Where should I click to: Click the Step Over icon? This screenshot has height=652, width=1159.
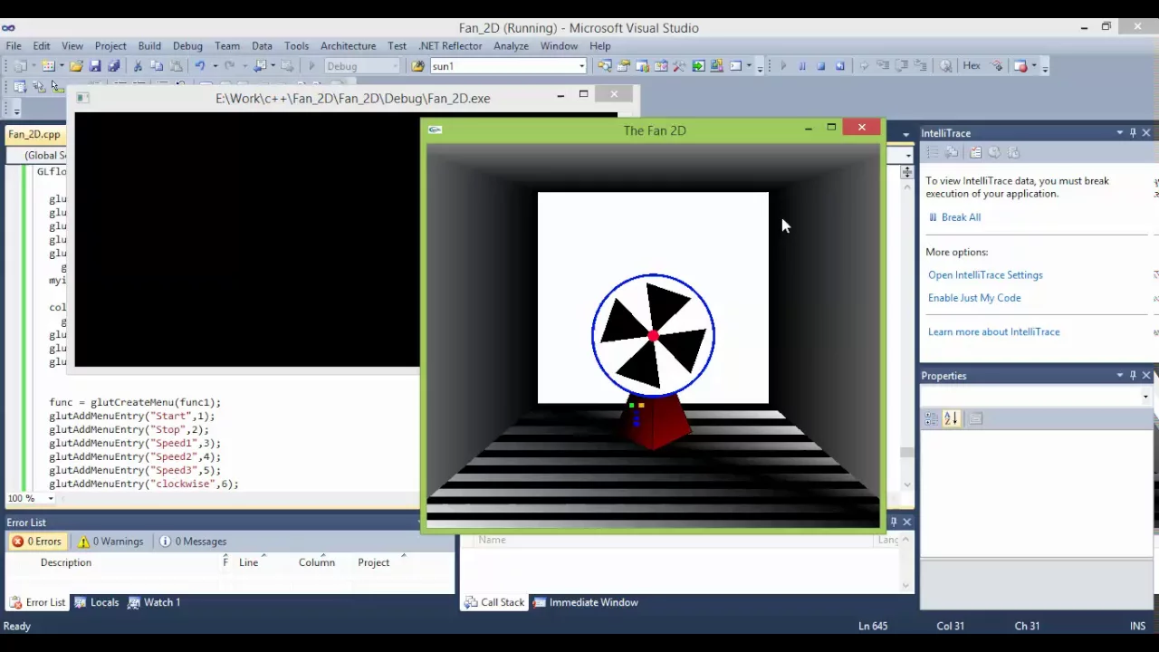[901, 66]
